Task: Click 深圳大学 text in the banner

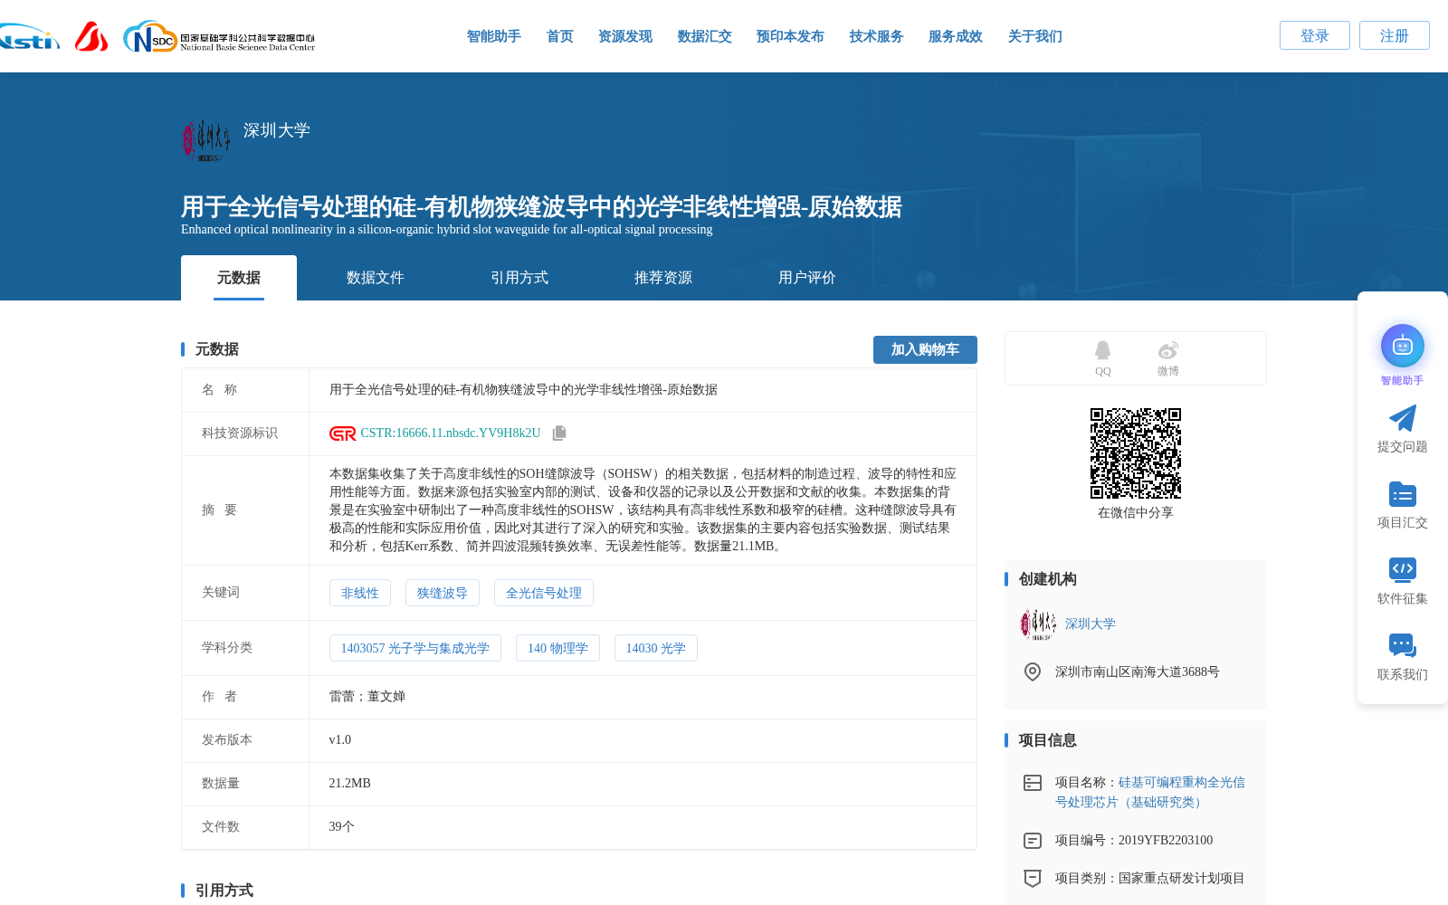Action: click(277, 130)
